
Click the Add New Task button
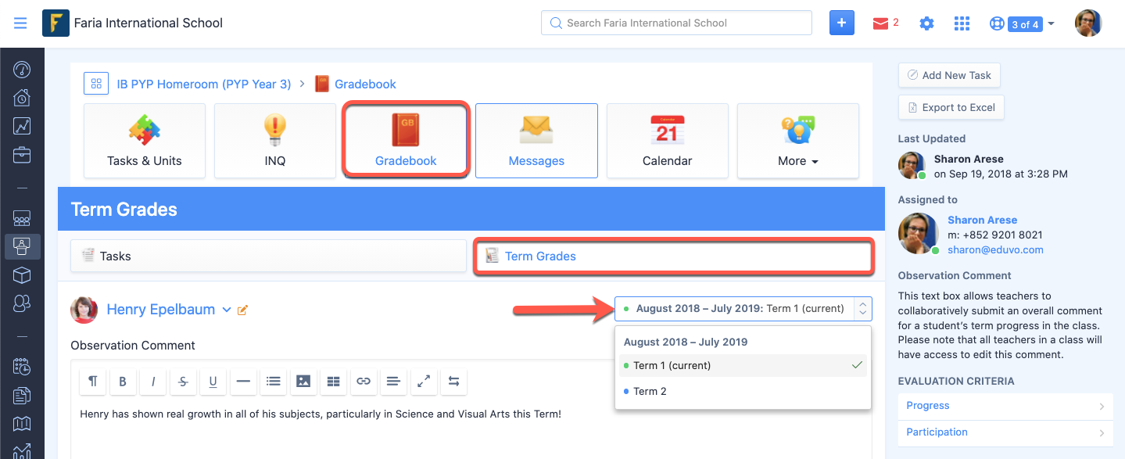coord(948,75)
